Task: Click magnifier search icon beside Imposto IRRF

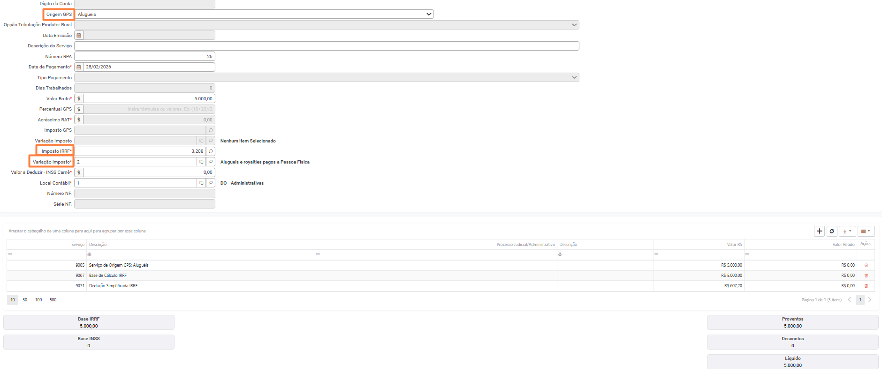Action: (x=211, y=151)
